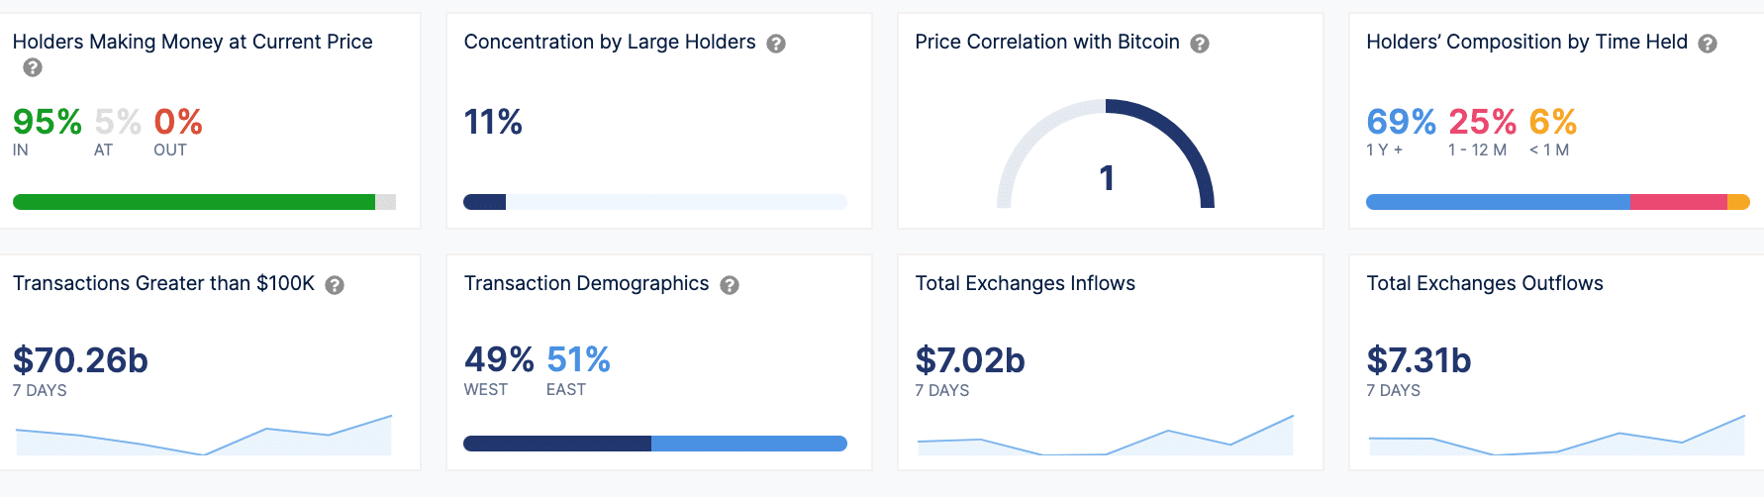
Task: Click the Concentration by Large Holders bar
Action: [x=654, y=202]
